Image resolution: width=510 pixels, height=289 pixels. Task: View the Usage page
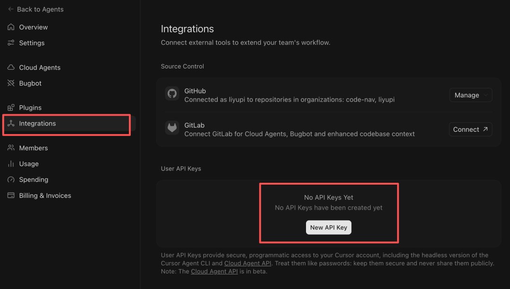(x=29, y=164)
